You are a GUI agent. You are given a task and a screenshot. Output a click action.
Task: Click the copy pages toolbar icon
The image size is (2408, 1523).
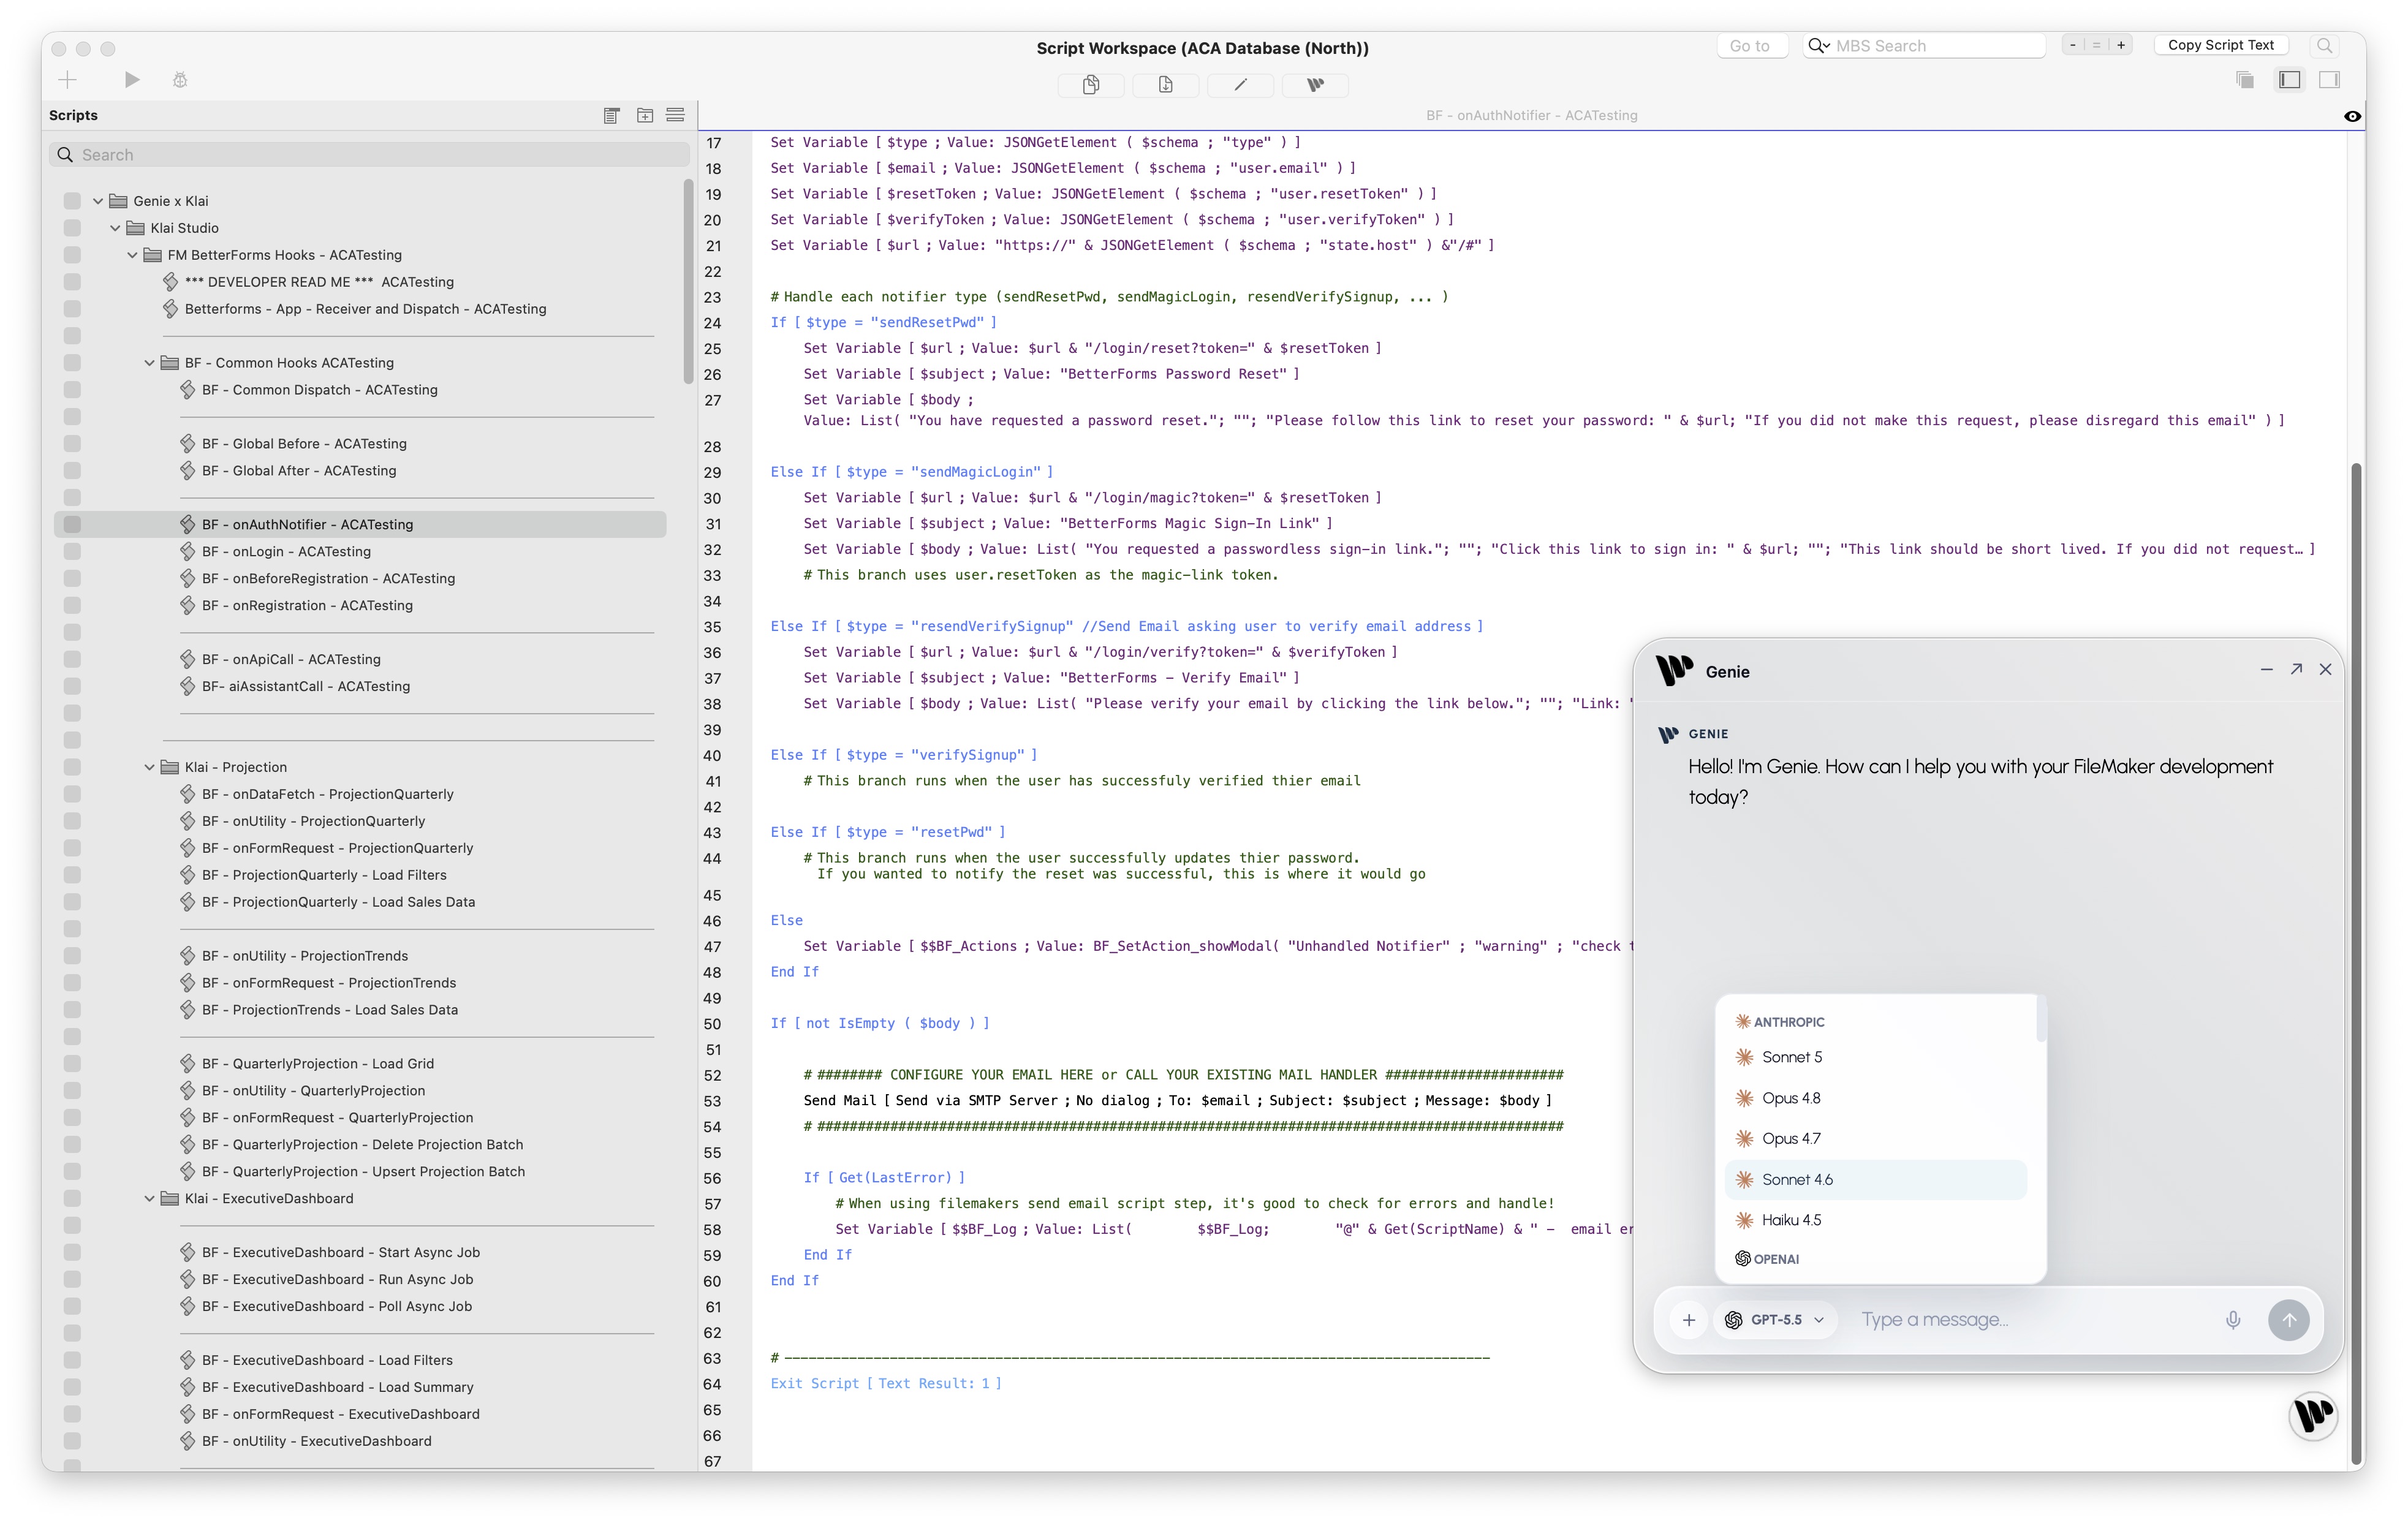tap(1091, 85)
